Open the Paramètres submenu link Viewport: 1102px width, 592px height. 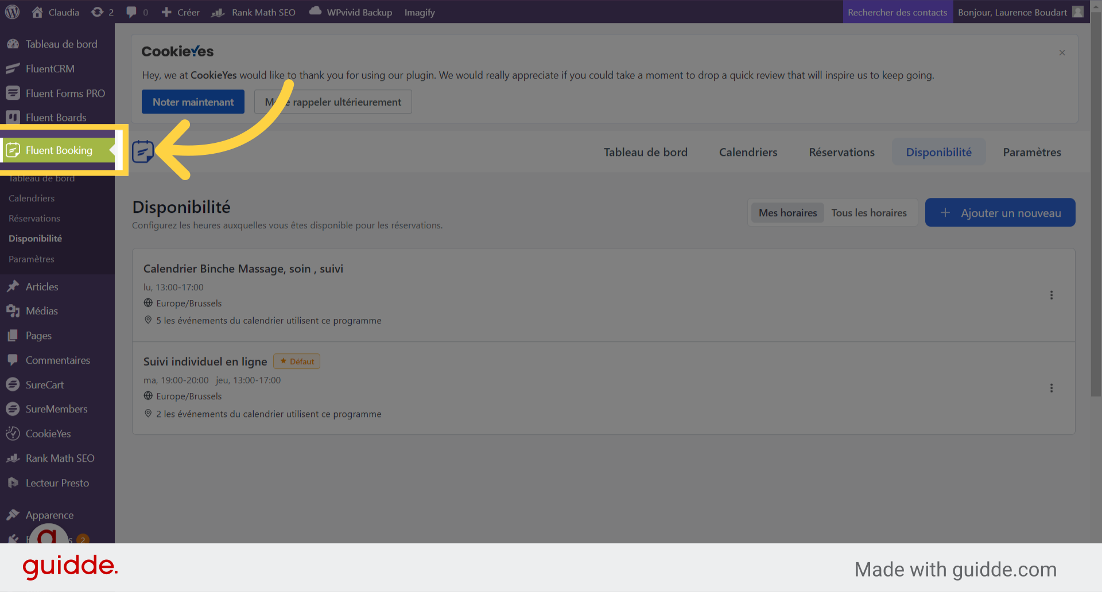[x=32, y=259]
